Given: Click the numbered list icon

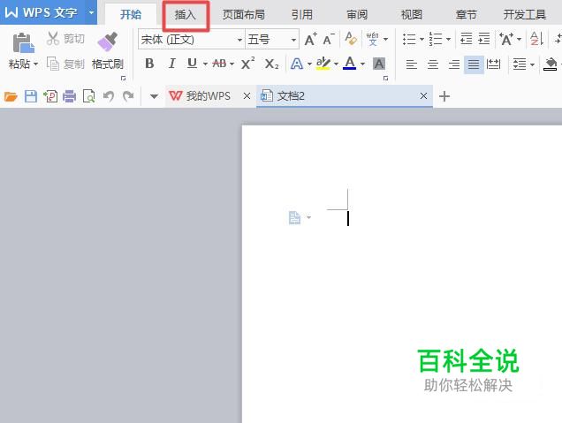Looking at the screenshot, I should click(436, 39).
